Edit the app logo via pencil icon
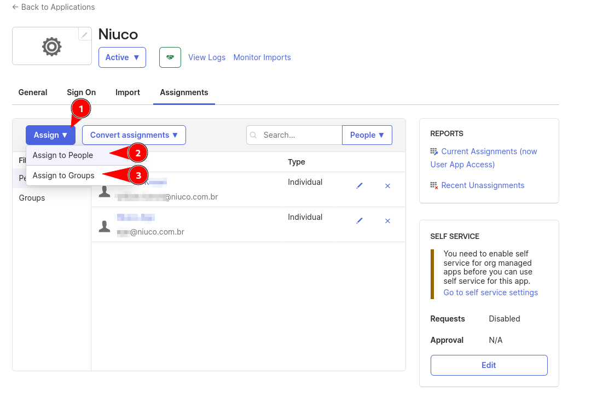The image size is (603, 409). click(x=84, y=34)
